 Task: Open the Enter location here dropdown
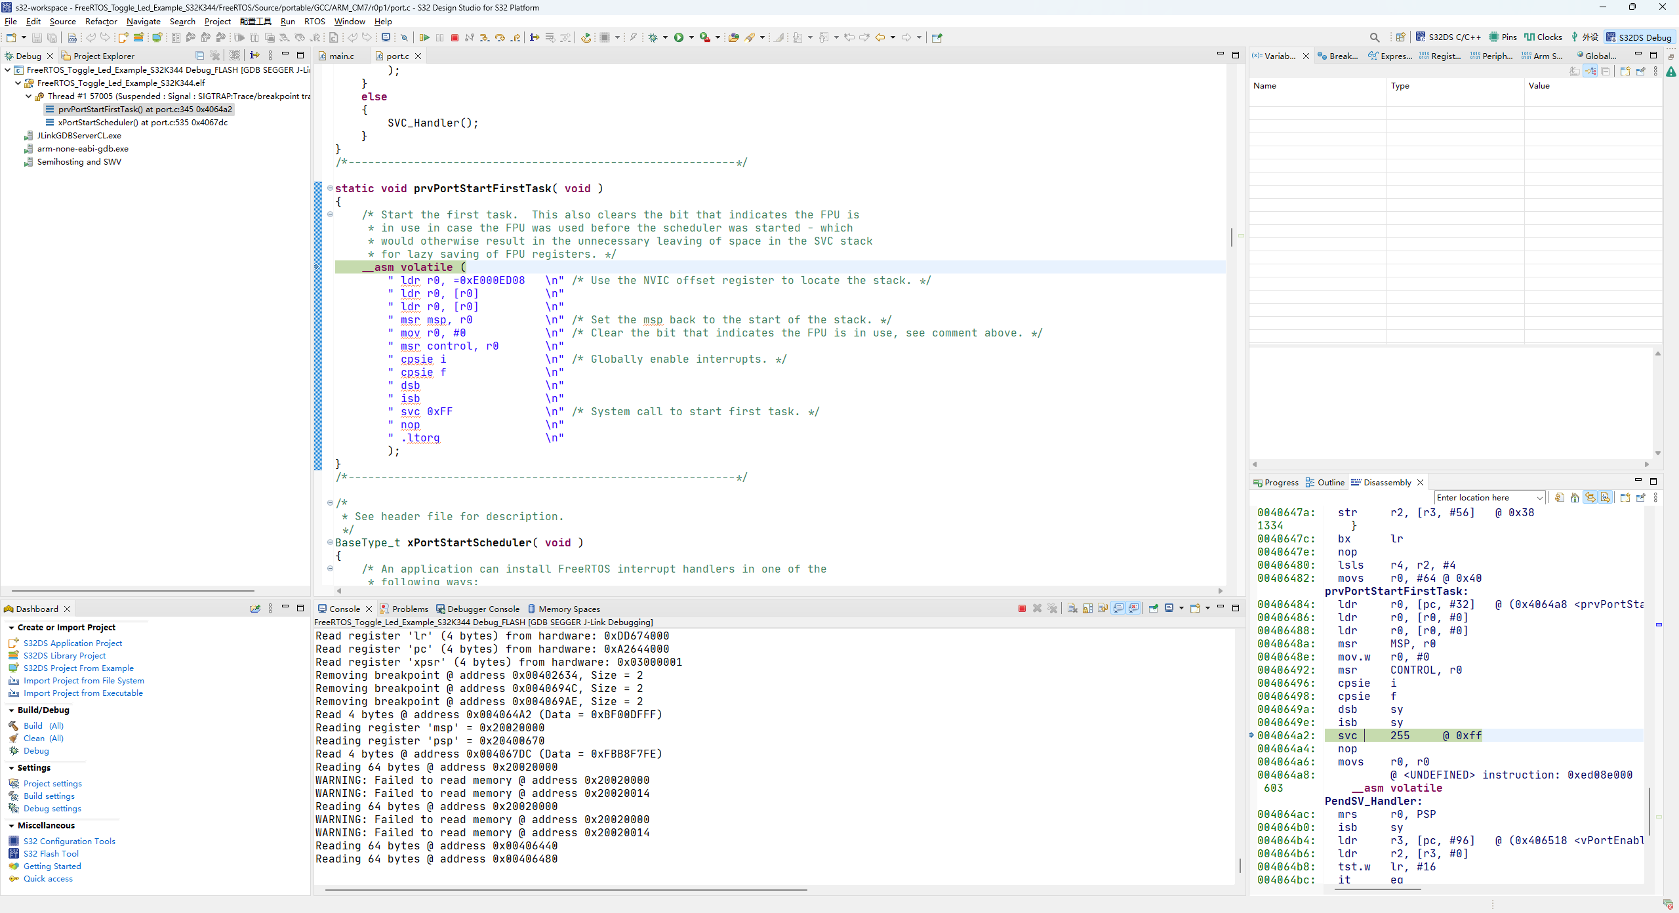pos(1539,498)
